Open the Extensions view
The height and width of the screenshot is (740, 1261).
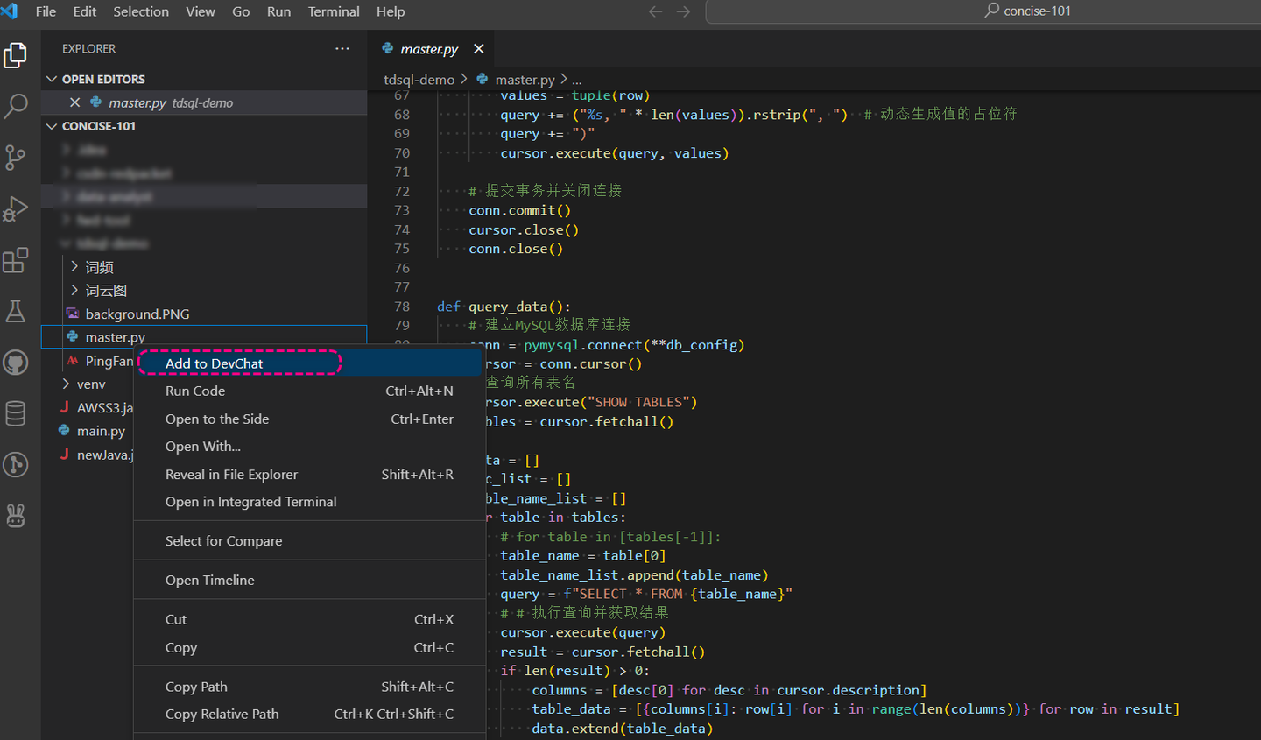[x=16, y=260]
